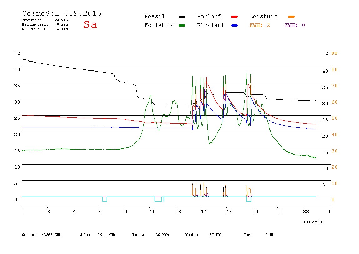The height and width of the screenshot is (254, 359).
Task: Click the "22" hour tick label
Action: (306, 211)
